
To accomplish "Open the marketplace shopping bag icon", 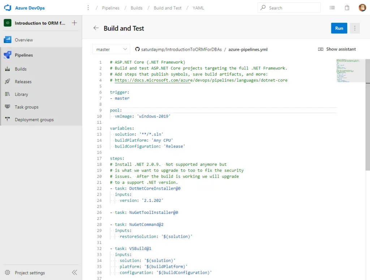I will pyautogui.click(x=347, y=8).
